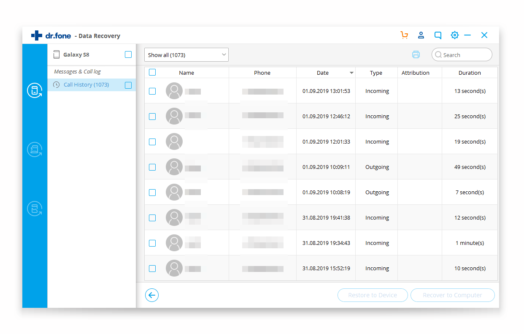Click the print icon
524x334 pixels.
click(x=416, y=54)
